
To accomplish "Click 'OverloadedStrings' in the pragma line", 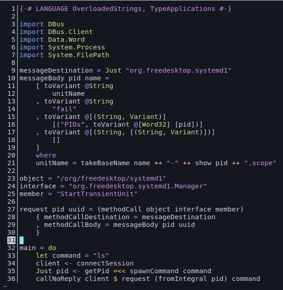I will point(107,9).
